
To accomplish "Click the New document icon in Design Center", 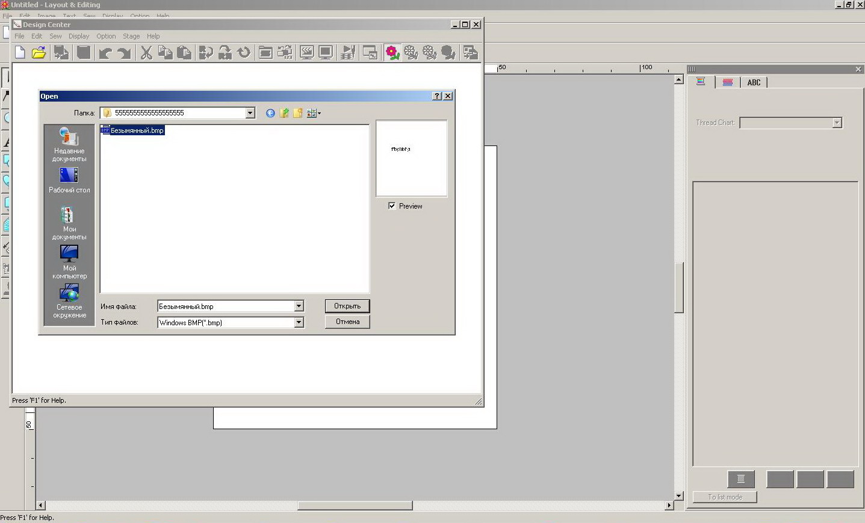I will [20, 53].
